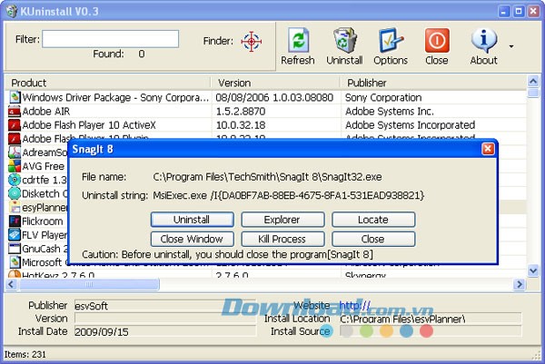Viewport: 545px width, 364px height.
Task: Click the Explorer button in SnagIt dialog
Action: (282, 220)
